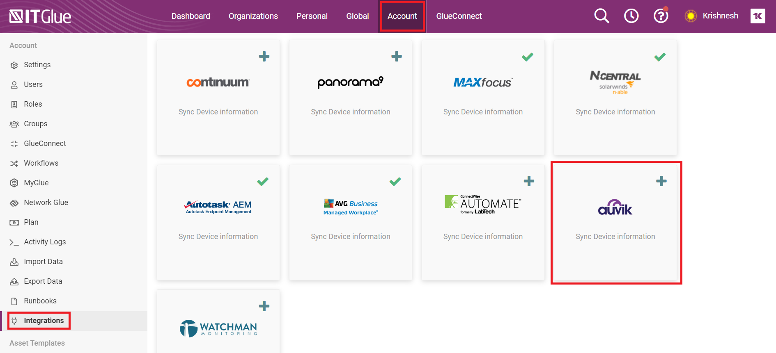This screenshot has height=353, width=776.
Task: Go to Groups in the sidebar
Action: [36, 124]
